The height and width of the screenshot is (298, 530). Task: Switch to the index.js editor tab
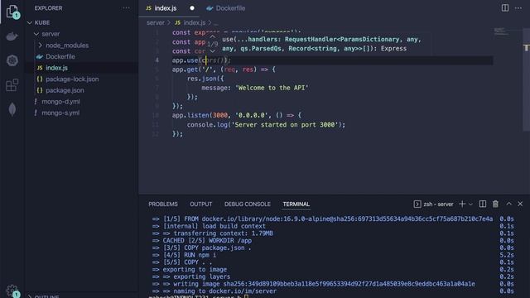click(166, 8)
